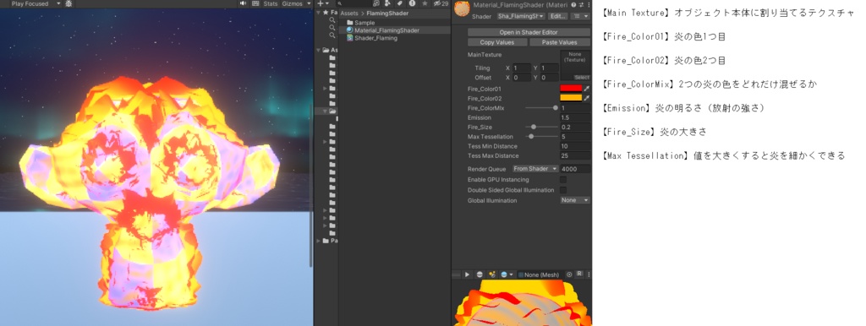The image size is (866, 326).
Task: Open the Inspector help question mark icon
Action: (573, 4)
